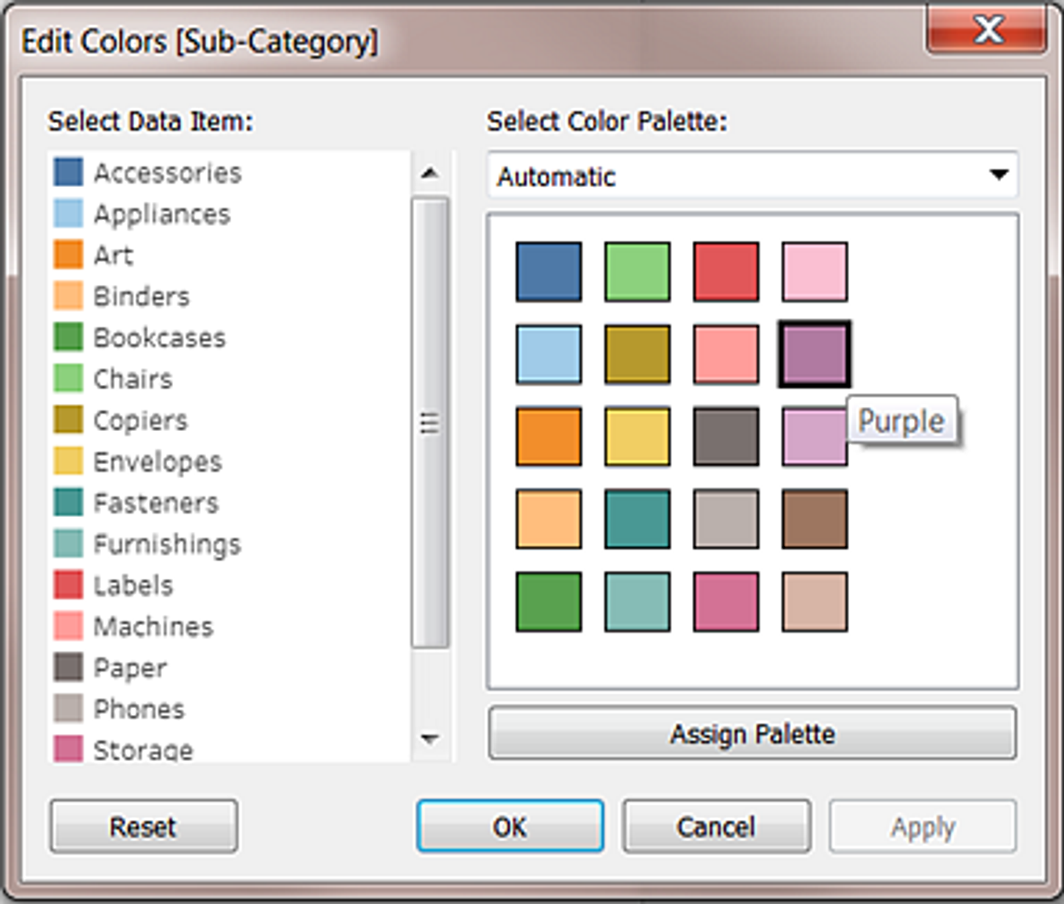Viewport: 1064px width, 904px height.
Task: Click the Cancel button
Action: pos(716,827)
